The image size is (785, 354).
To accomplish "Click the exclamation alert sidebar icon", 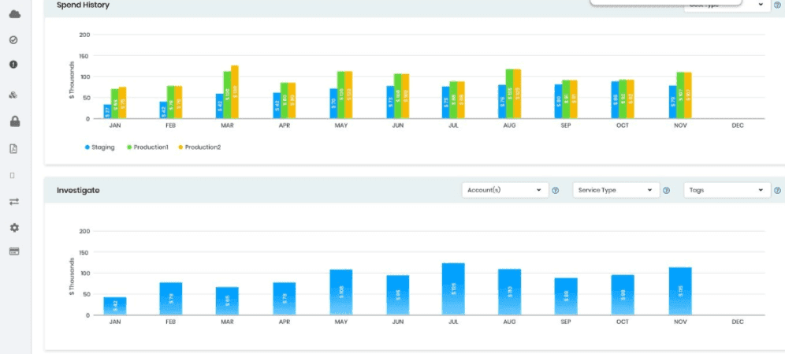I will point(13,65).
